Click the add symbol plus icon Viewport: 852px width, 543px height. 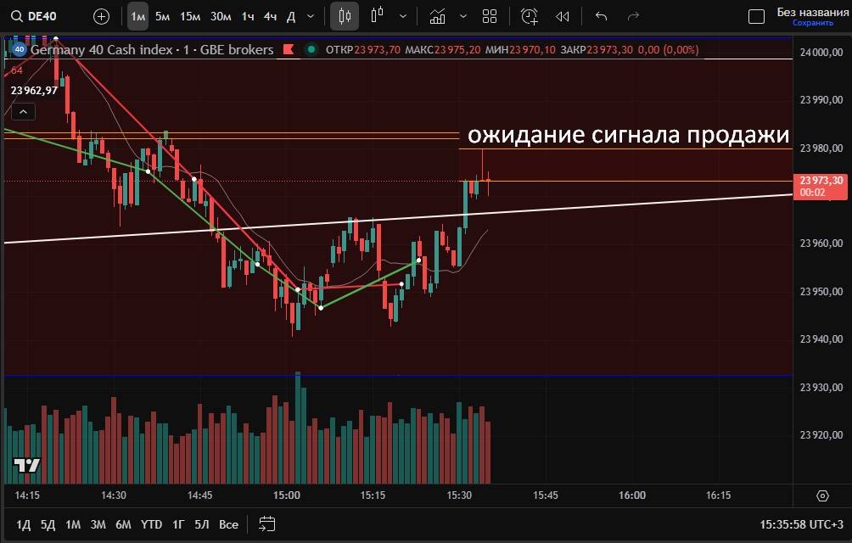click(x=101, y=16)
